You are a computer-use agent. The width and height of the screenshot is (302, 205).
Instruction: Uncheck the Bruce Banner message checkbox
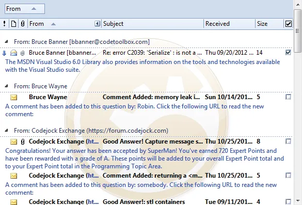[288, 52]
